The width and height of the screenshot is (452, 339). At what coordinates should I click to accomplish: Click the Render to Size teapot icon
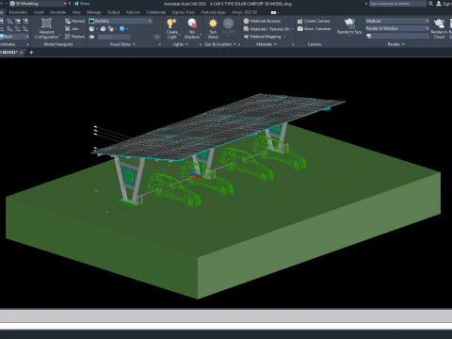click(x=349, y=24)
